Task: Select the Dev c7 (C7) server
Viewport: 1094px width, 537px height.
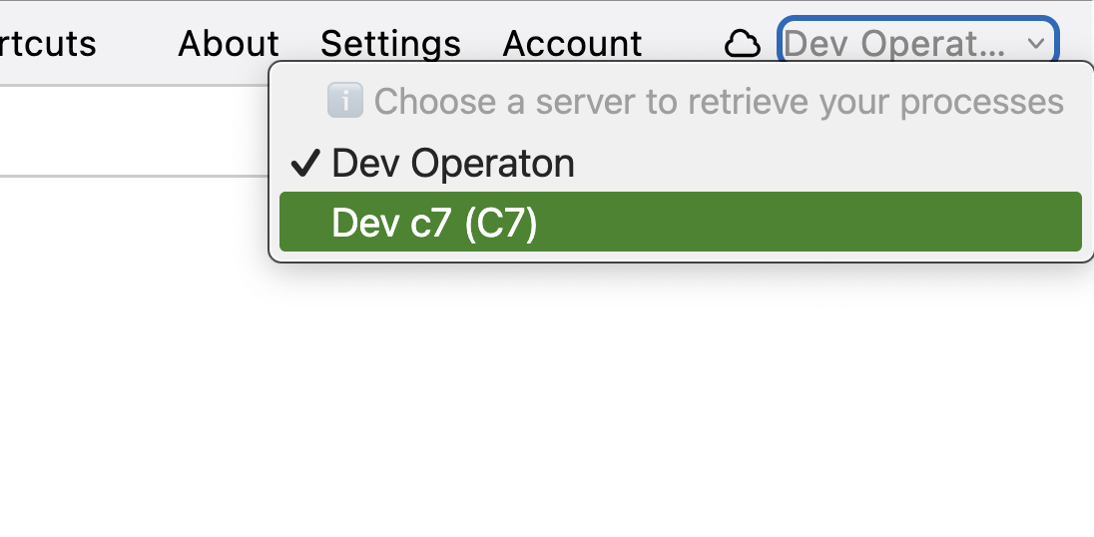Action: pyautogui.click(x=681, y=222)
